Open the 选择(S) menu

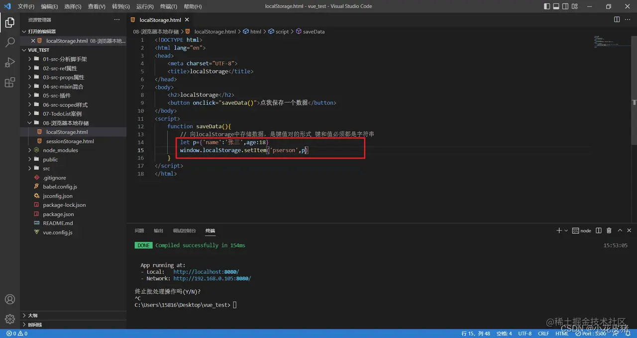(73, 6)
